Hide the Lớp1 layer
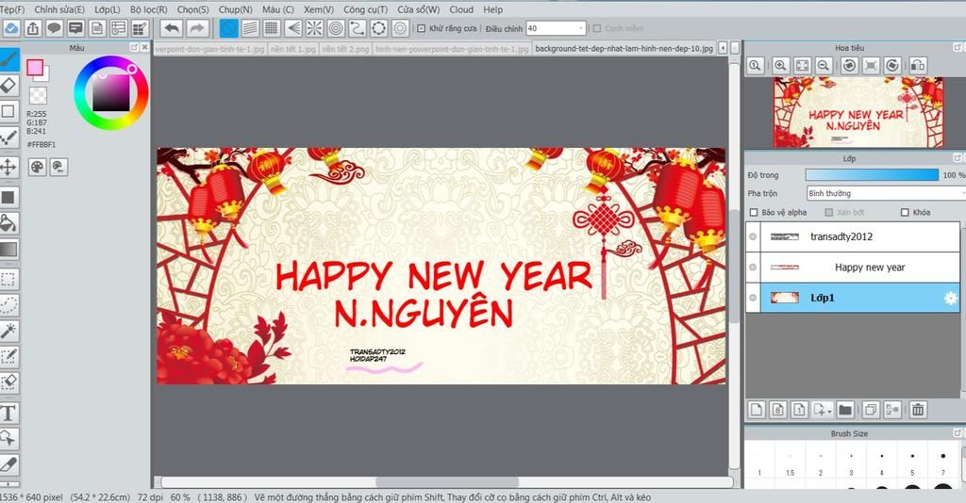Image resolution: width=966 pixels, height=503 pixels. 753,298
